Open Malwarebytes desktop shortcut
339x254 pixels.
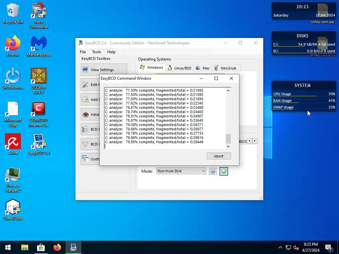39,46
